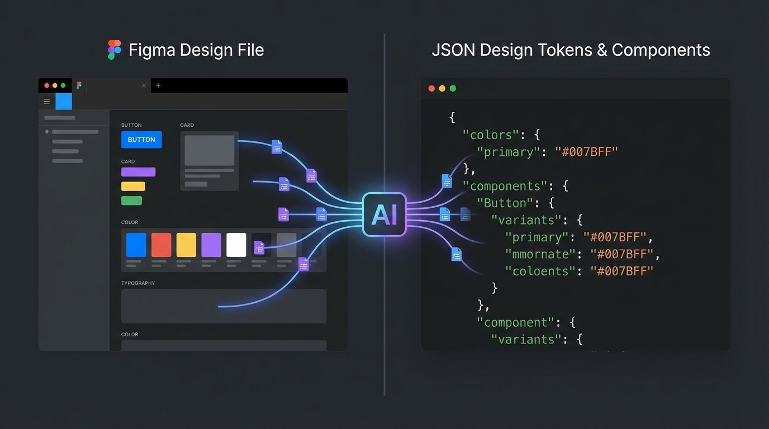Click the purple document icon overlapping the dark swatch
The image size is (769, 429).
pyautogui.click(x=259, y=247)
